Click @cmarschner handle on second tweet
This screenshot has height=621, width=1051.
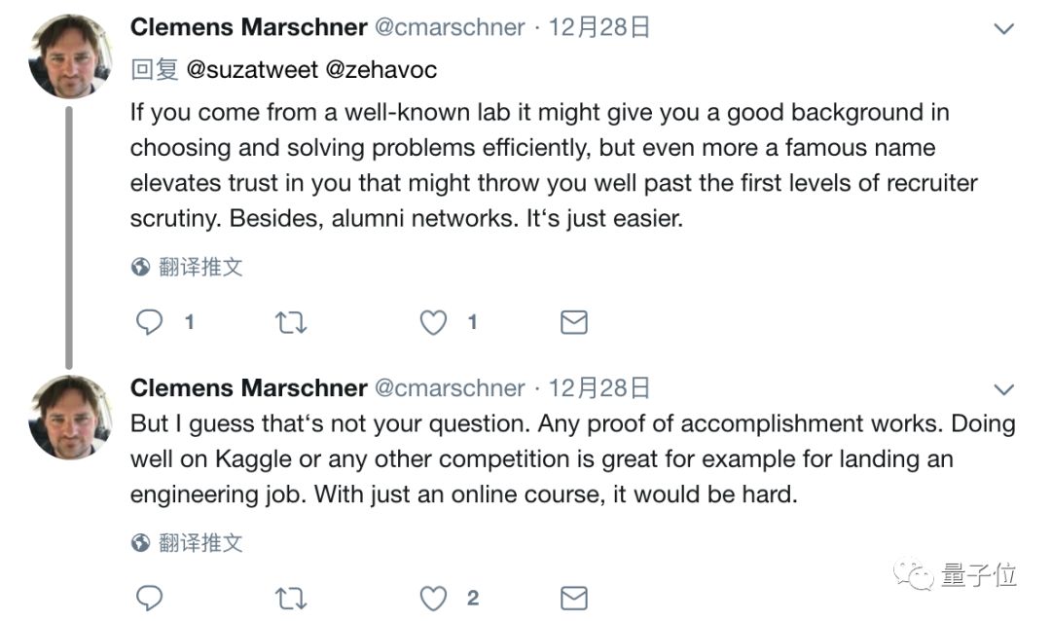pyautogui.click(x=450, y=388)
